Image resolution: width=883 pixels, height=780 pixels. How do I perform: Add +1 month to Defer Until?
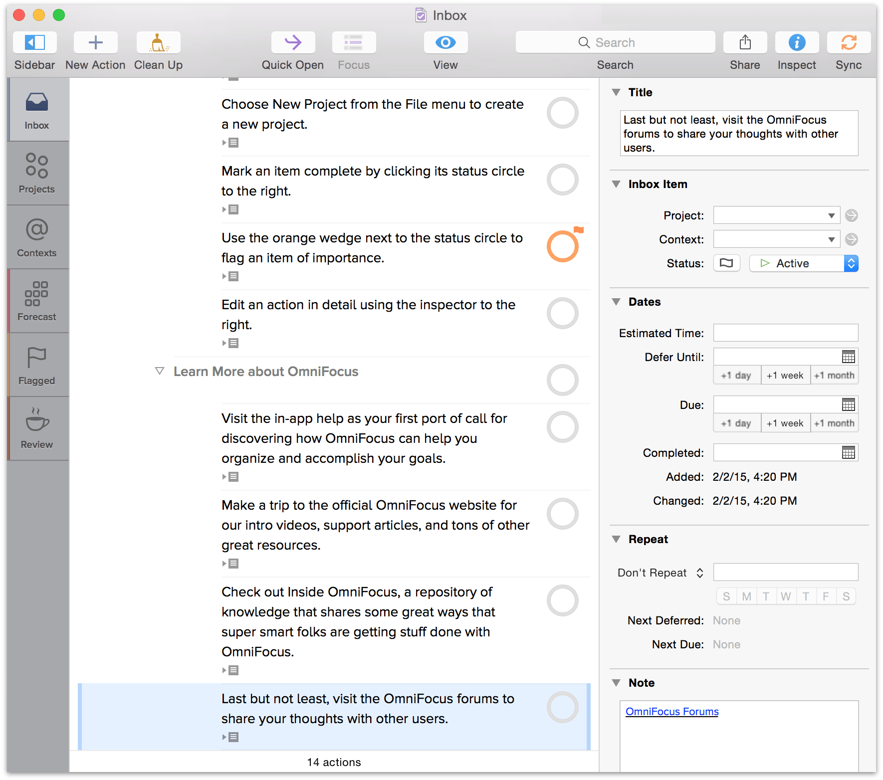pyautogui.click(x=834, y=375)
